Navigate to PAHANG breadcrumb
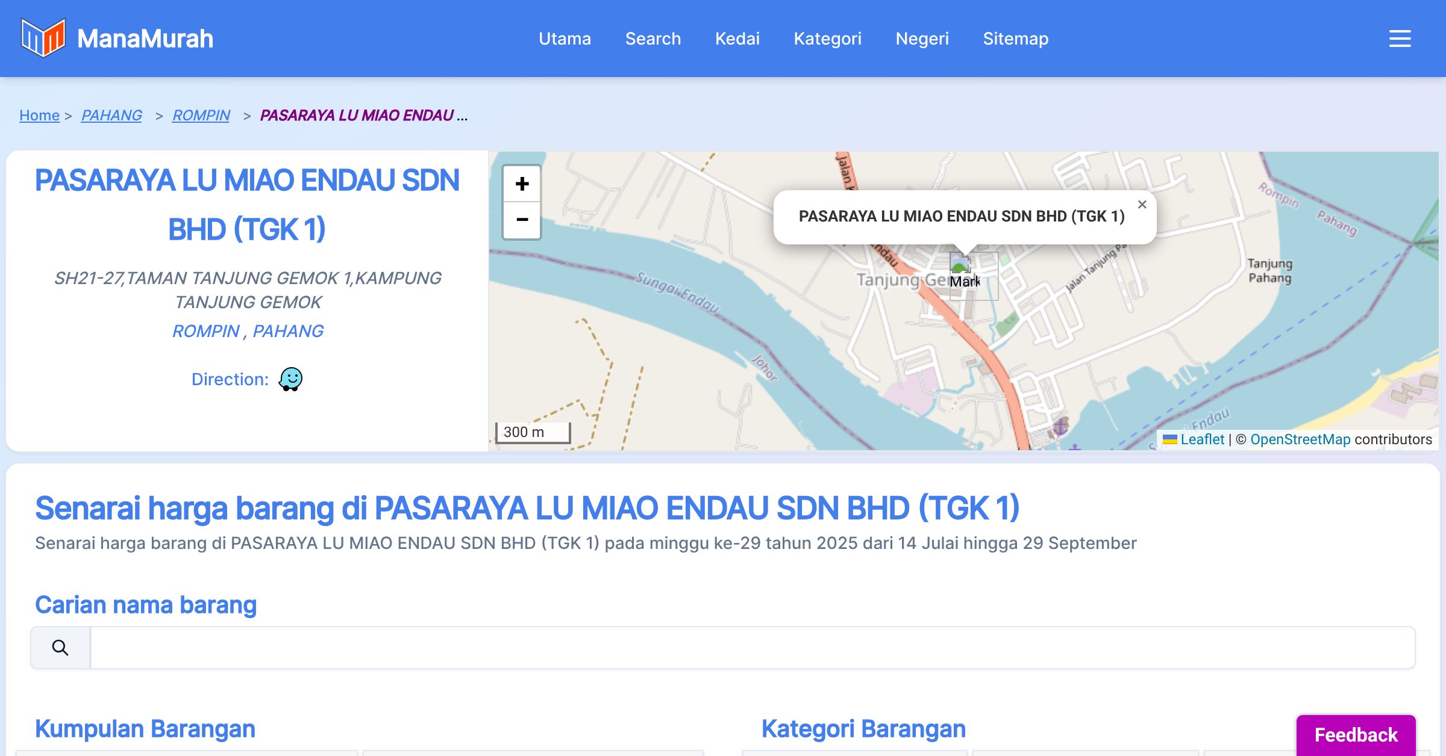The height and width of the screenshot is (756, 1446). 111,115
